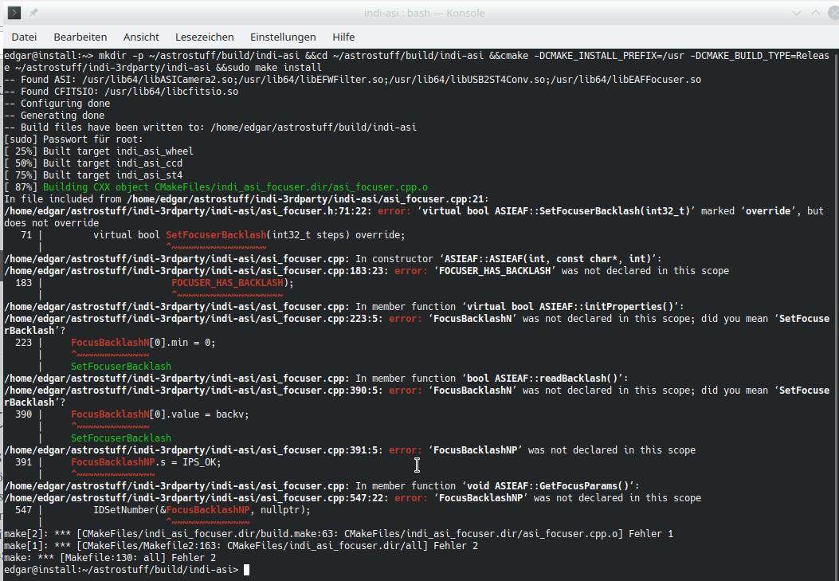Click the '[sudo] Passwort für root:' line
This screenshot has height=581, width=839.
(x=72, y=139)
